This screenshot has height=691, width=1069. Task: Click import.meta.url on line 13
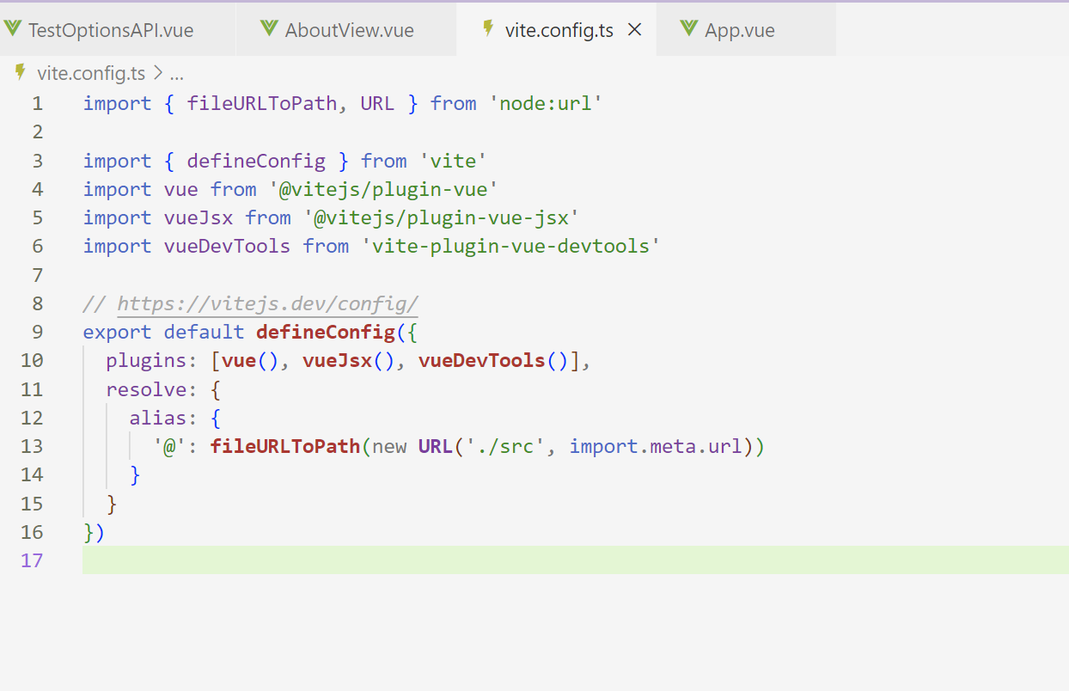point(655,447)
